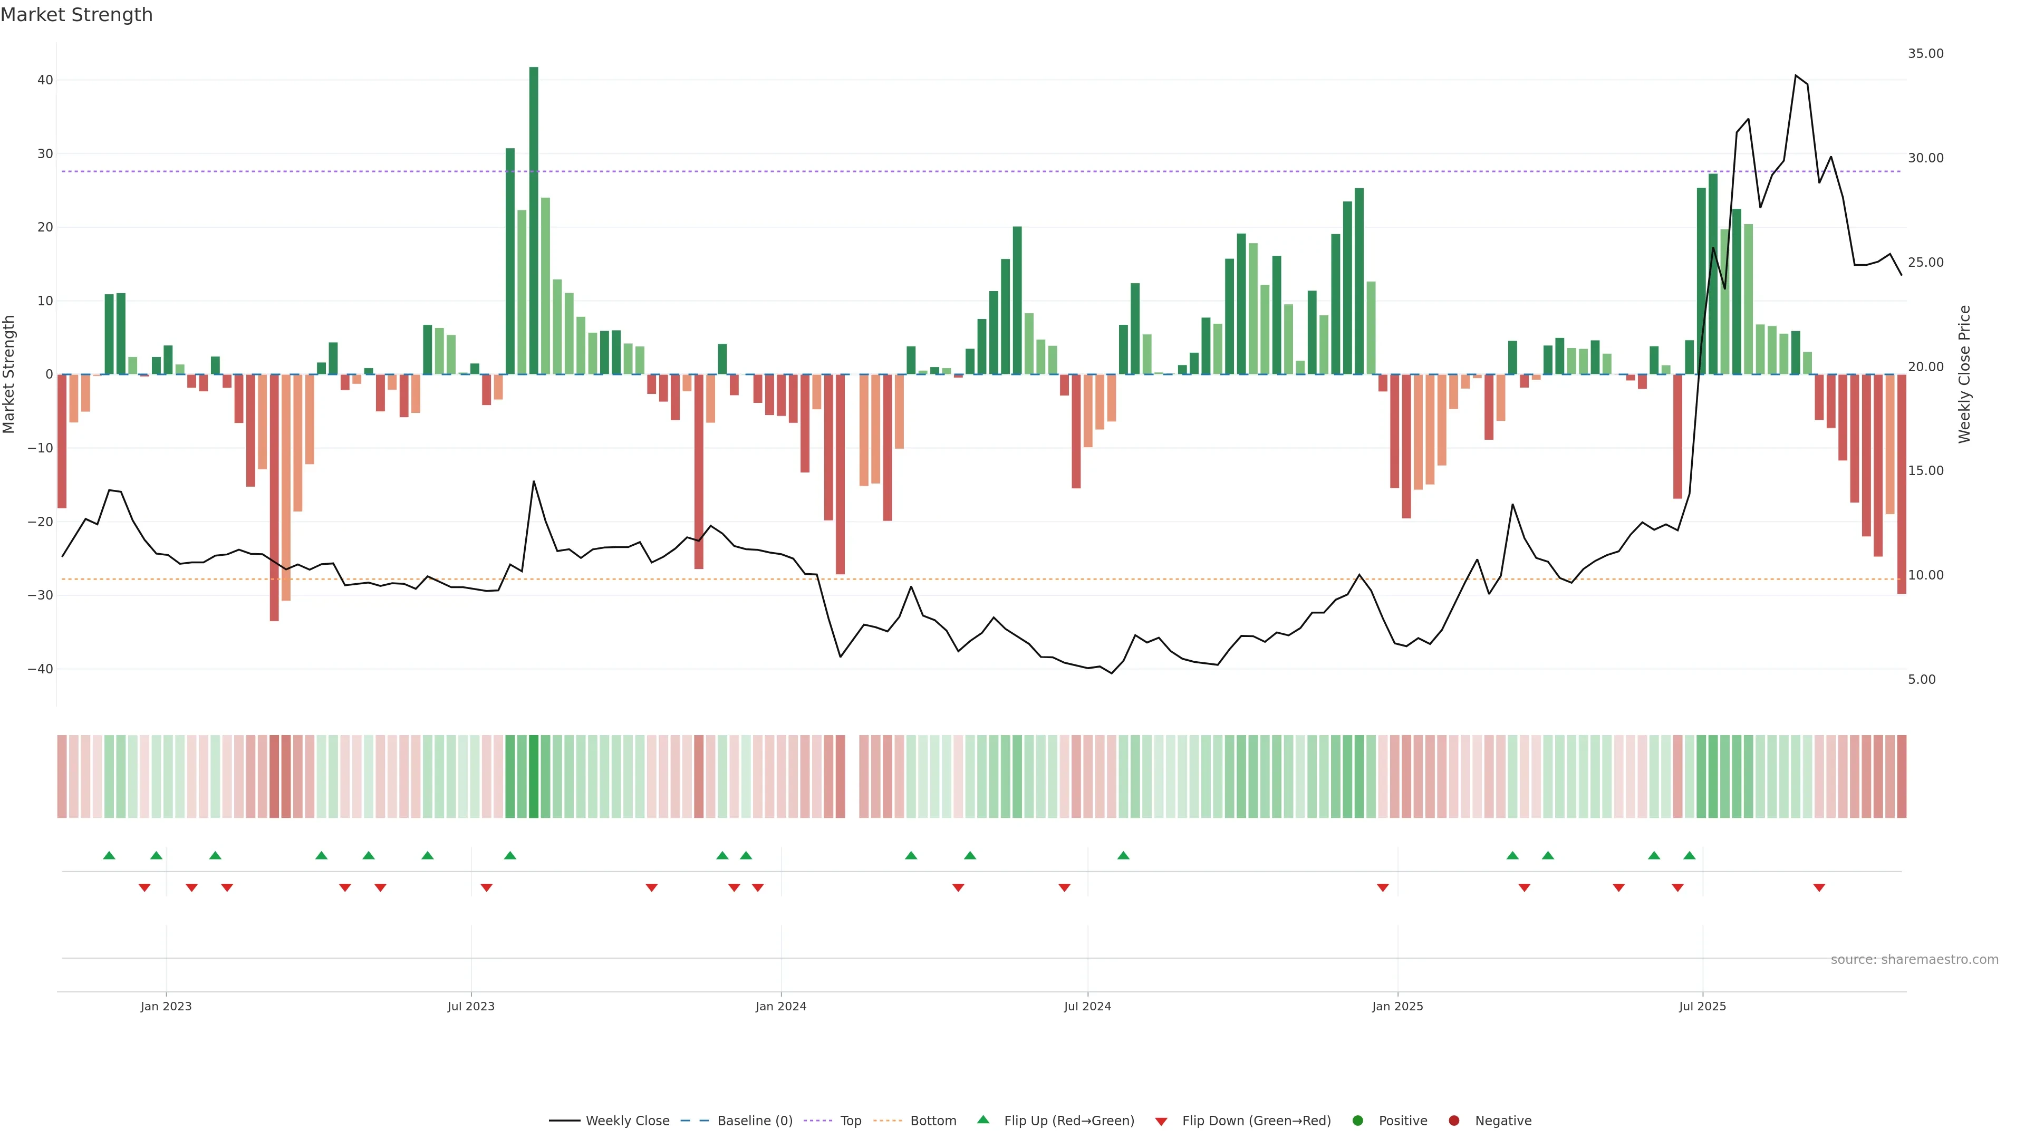Toggle the purple Top line legend entry

(850, 1120)
